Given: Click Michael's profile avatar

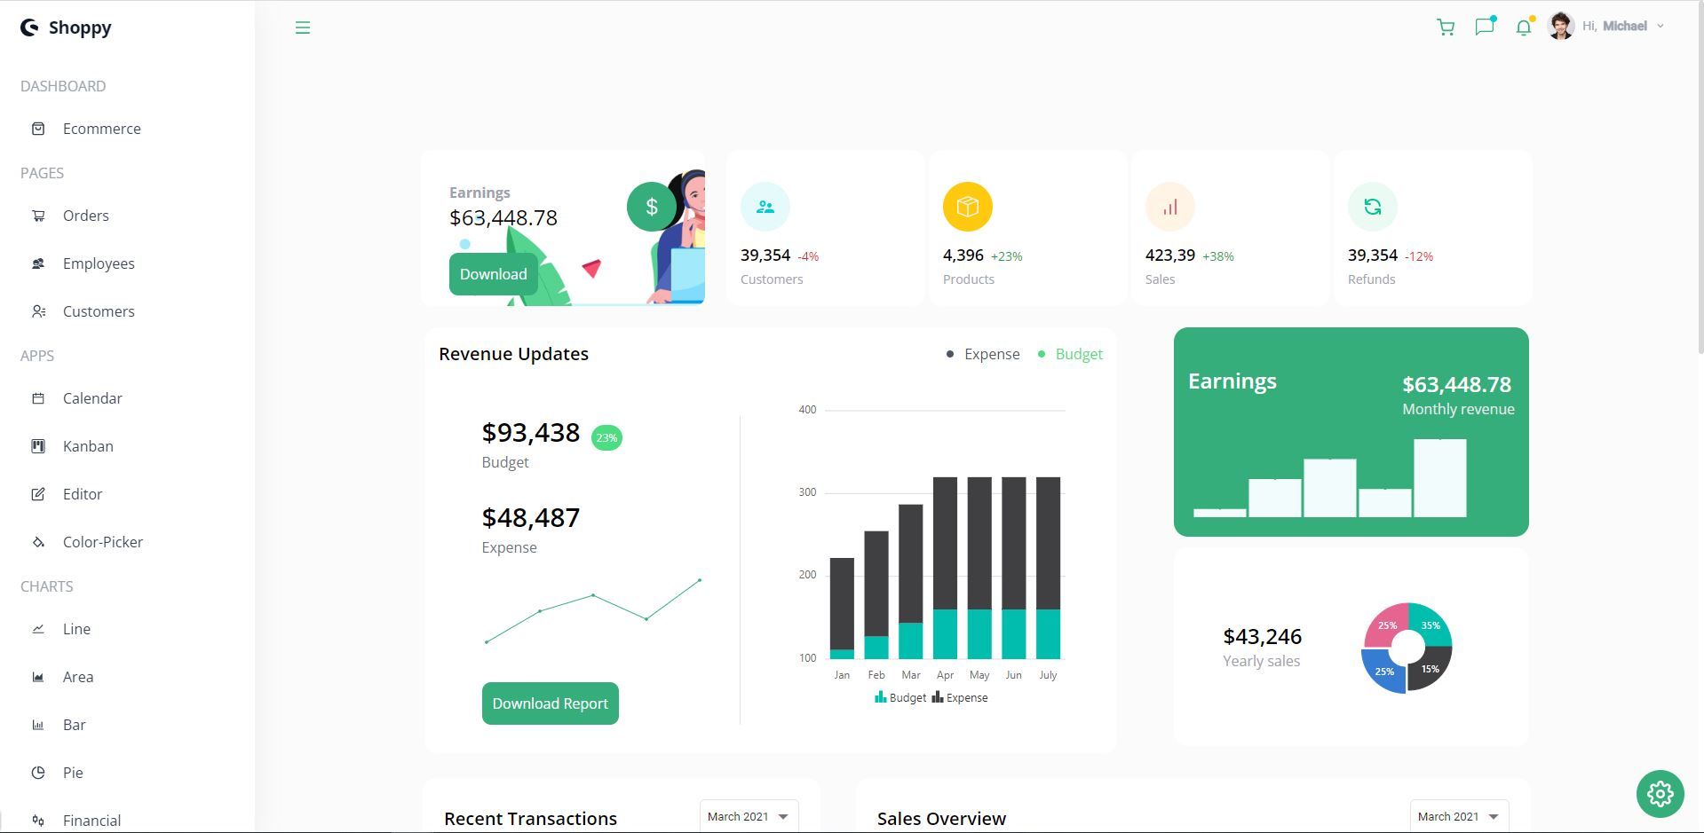Looking at the screenshot, I should (x=1561, y=26).
